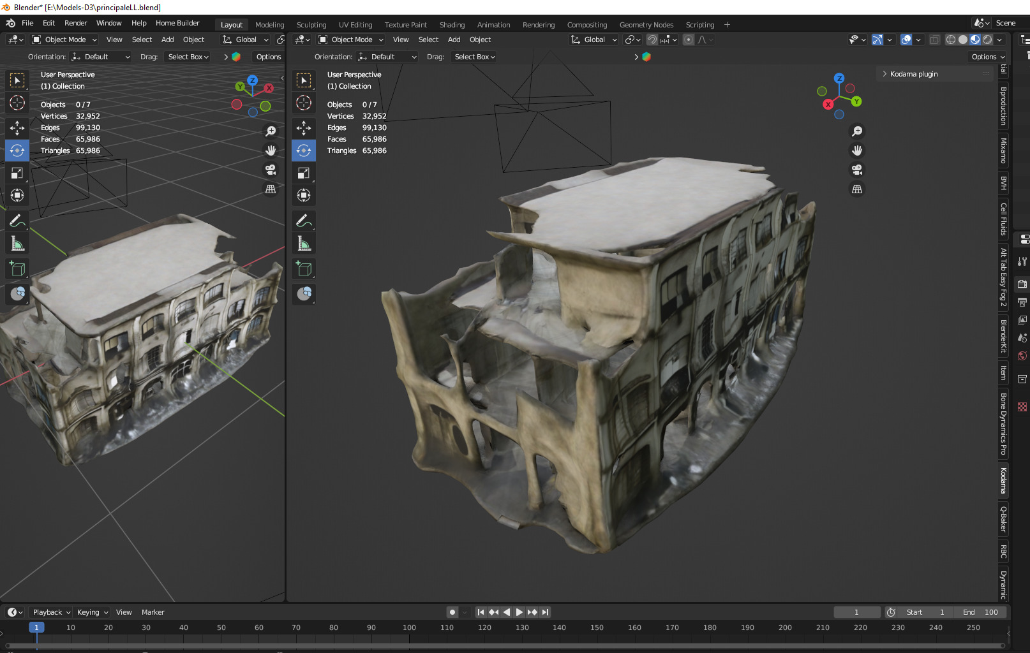Switch perspective/orthographic grid icon in right viewport

(x=857, y=189)
